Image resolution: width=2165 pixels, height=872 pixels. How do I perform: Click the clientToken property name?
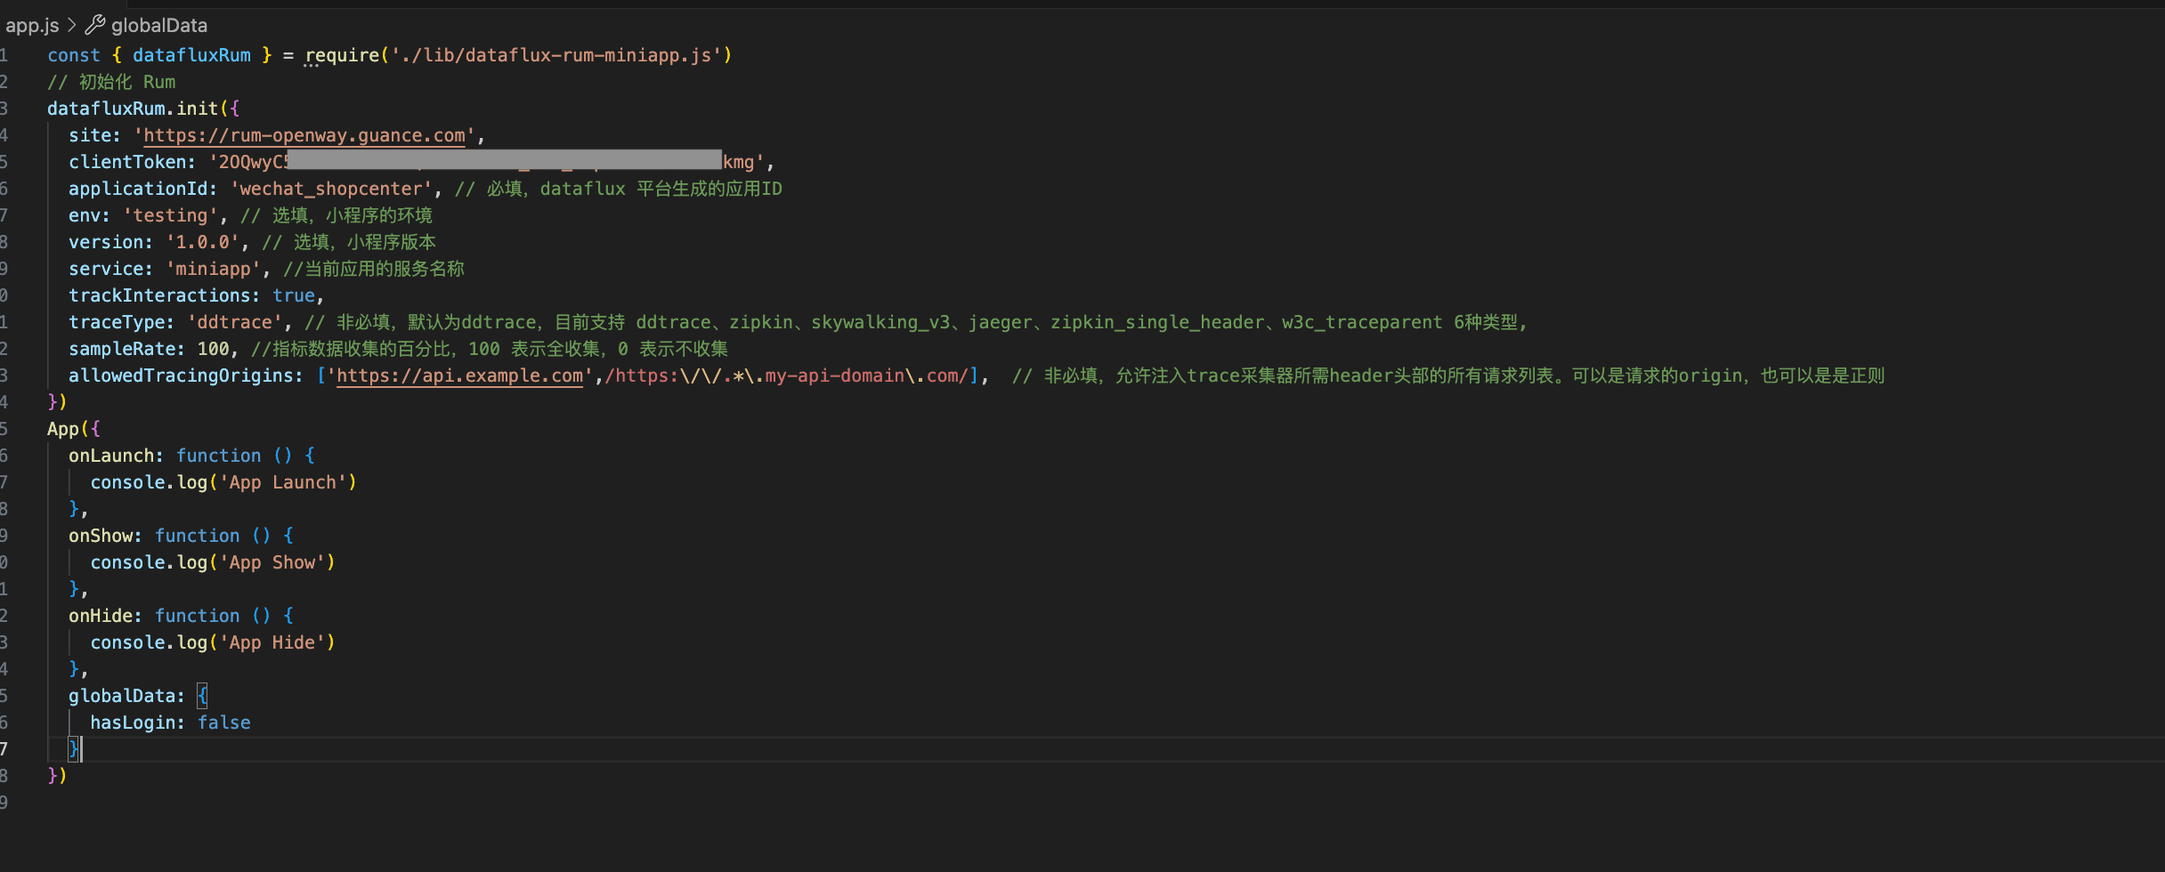(127, 162)
